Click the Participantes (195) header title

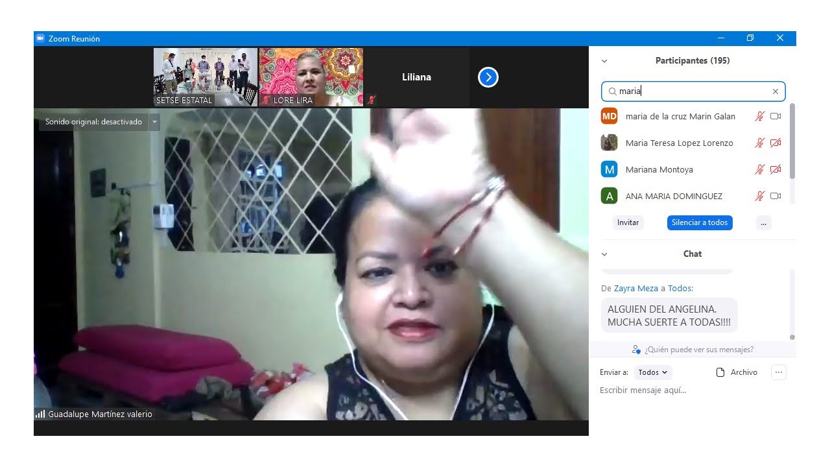(693, 61)
